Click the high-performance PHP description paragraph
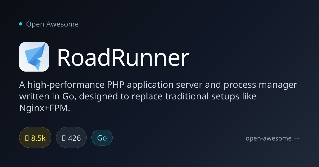Viewport: 319px width, 167px height. 158,96
